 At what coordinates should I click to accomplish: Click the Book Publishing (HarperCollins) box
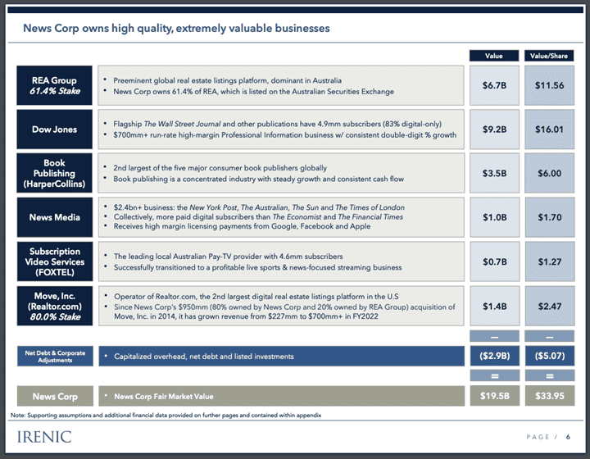tap(54, 173)
